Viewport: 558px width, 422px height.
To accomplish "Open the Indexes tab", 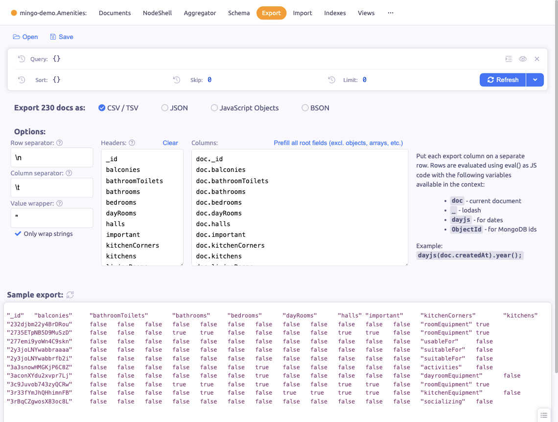I will tap(335, 13).
